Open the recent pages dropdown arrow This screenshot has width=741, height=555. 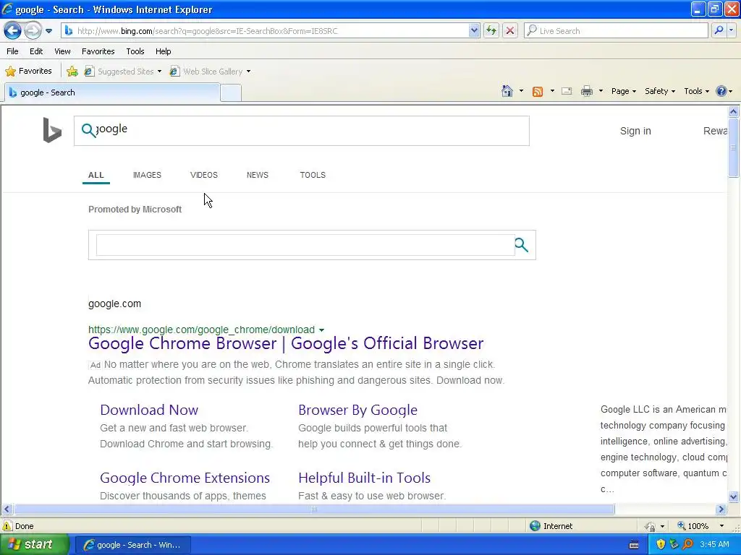point(48,31)
